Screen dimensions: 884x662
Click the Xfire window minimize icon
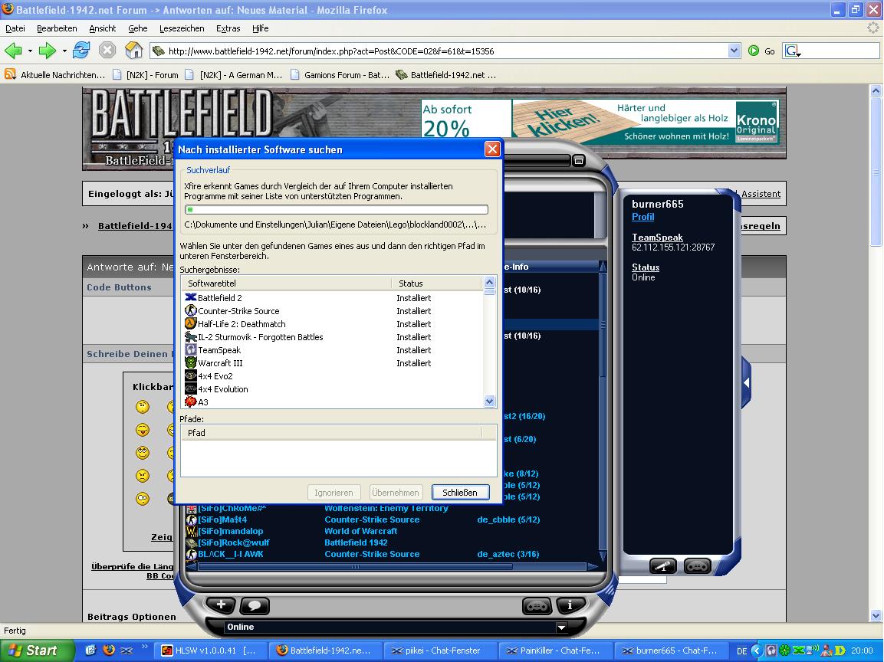click(x=578, y=161)
